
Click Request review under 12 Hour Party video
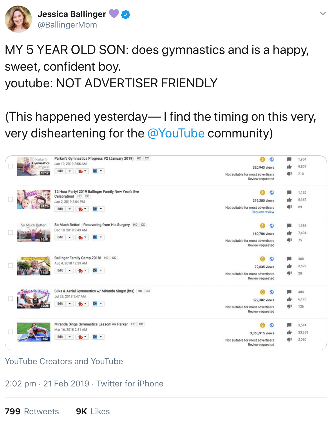click(263, 212)
